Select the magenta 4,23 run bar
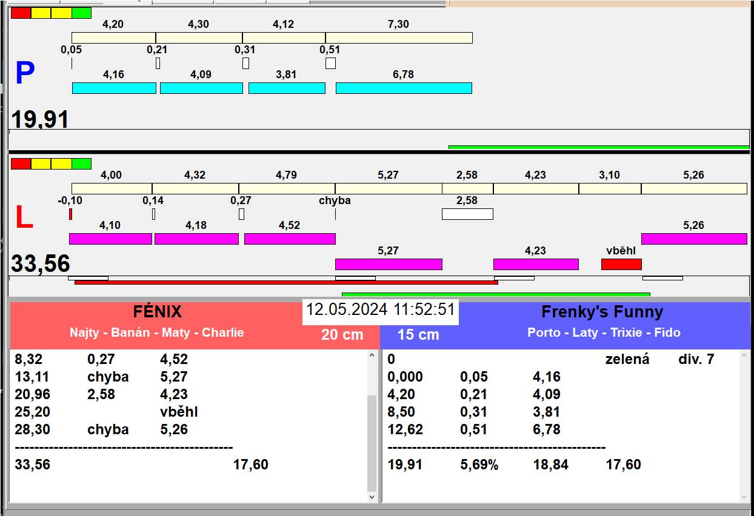This screenshot has height=516, width=754. click(x=536, y=264)
